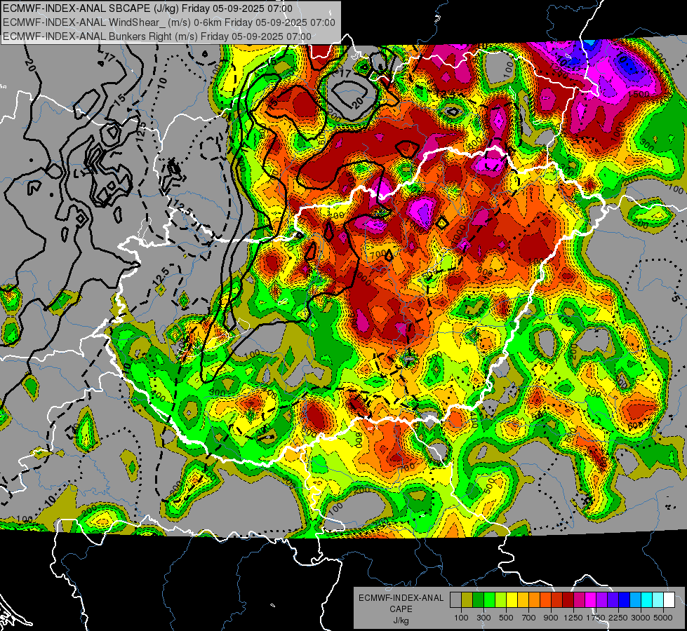The width and height of the screenshot is (687, 631).
Task: Select the pale cyan swatch left of 5000
Action: coord(658,599)
